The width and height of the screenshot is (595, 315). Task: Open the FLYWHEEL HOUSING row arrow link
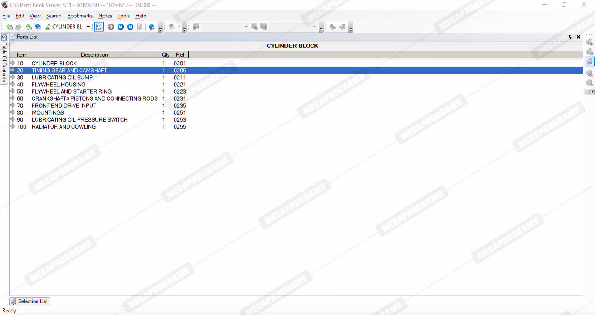tap(12, 85)
